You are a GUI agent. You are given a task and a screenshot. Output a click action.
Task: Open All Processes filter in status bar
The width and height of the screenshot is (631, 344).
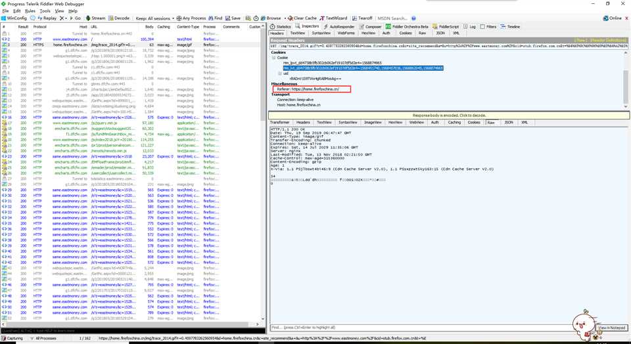(x=43, y=339)
